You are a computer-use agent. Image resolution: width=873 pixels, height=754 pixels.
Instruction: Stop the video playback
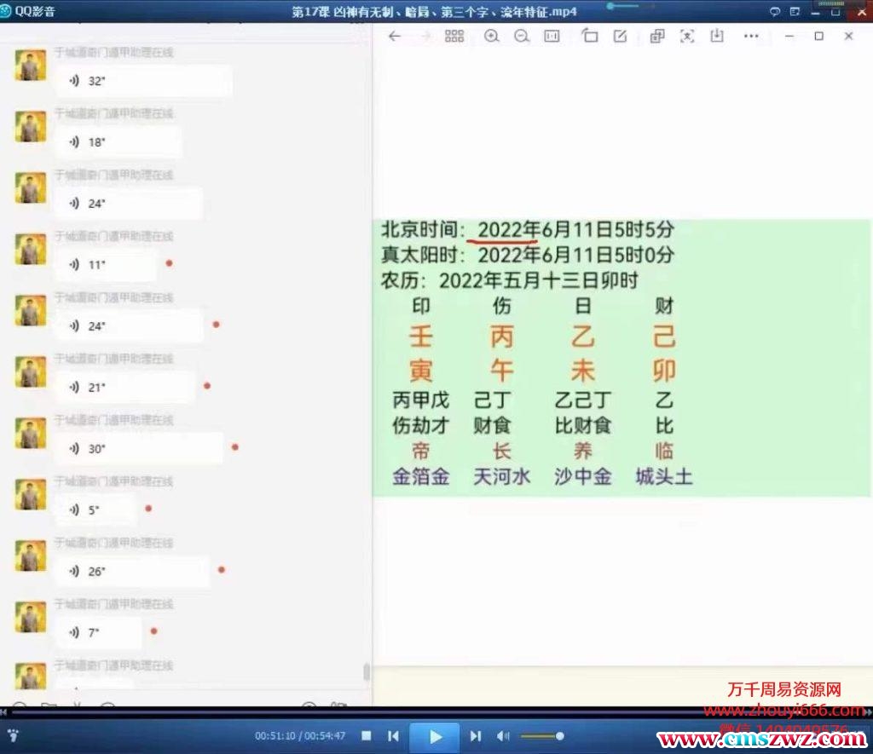[366, 736]
